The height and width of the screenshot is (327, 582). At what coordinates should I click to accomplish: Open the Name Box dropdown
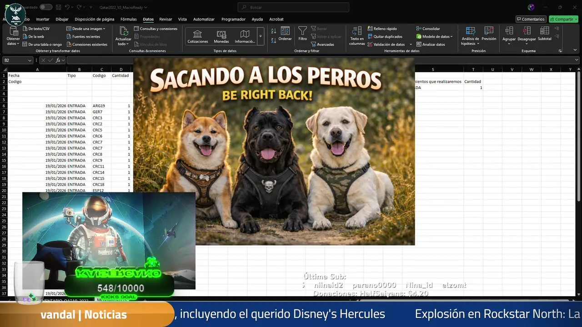(30, 60)
